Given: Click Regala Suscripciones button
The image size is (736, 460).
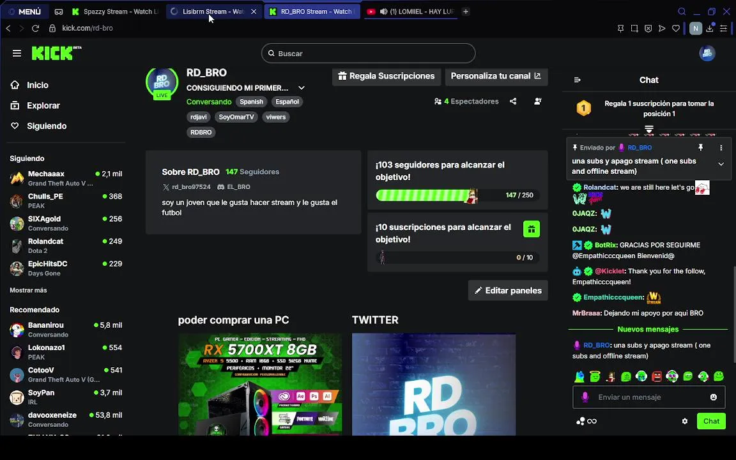Looking at the screenshot, I should tap(387, 76).
